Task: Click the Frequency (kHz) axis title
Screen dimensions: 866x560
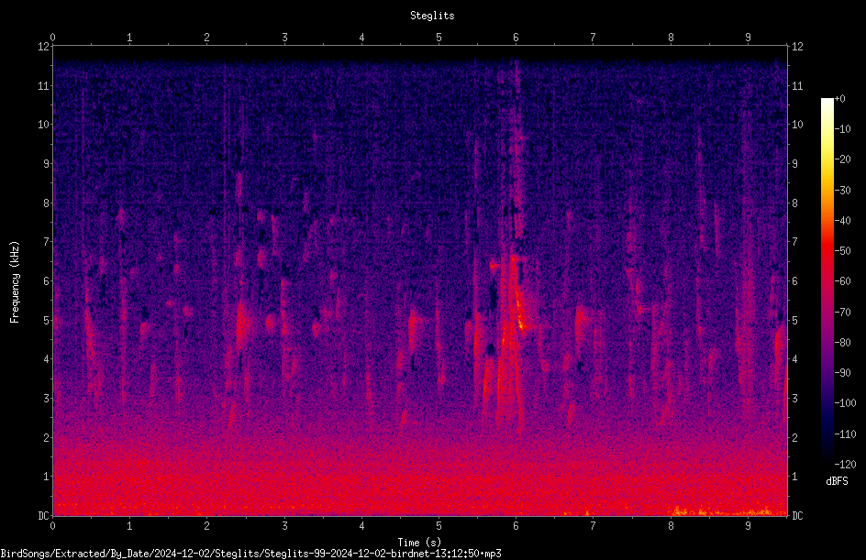Action: point(15,281)
